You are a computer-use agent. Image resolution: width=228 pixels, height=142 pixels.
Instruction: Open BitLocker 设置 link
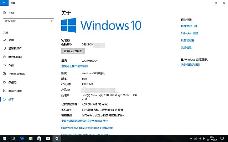pyautogui.click(x=189, y=33)
